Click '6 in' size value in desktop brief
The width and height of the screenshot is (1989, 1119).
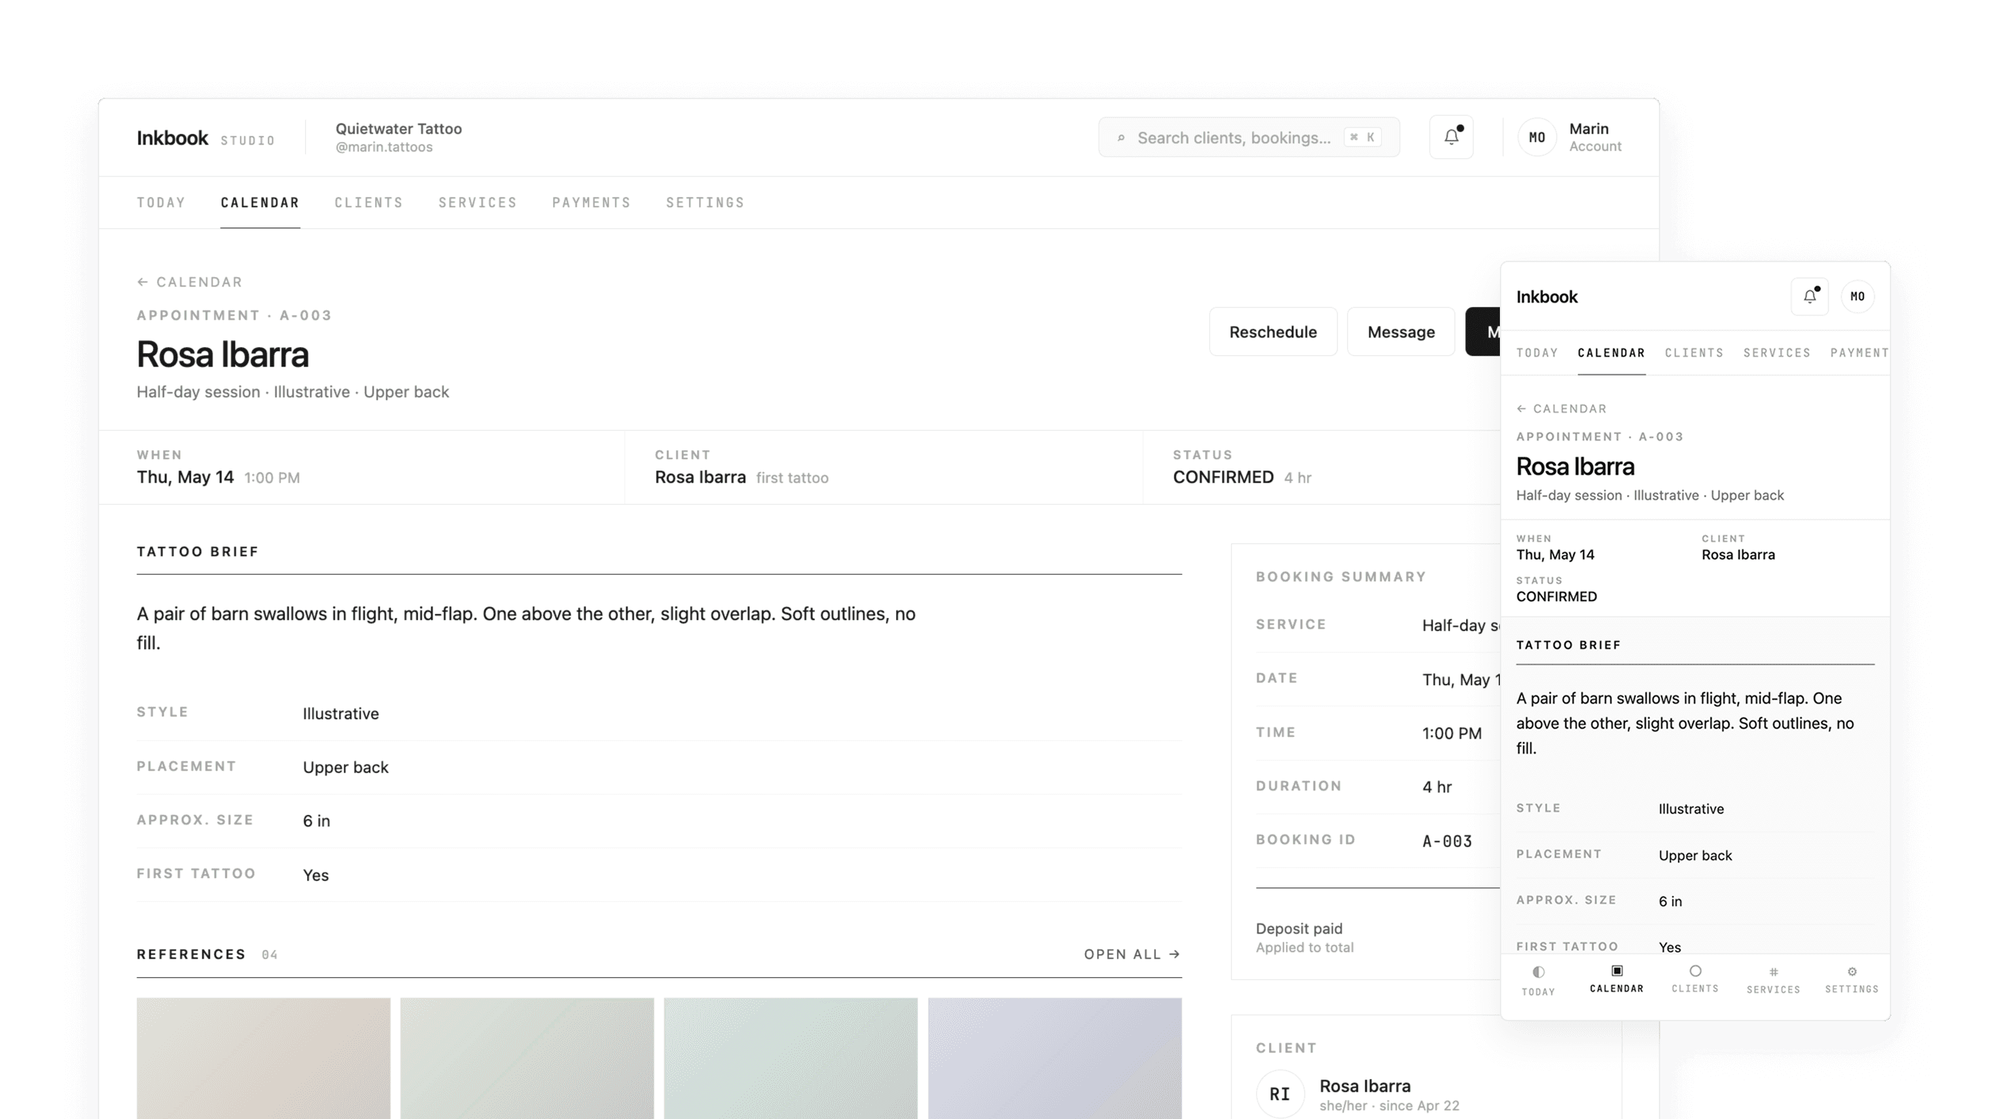tap(317, 821)
